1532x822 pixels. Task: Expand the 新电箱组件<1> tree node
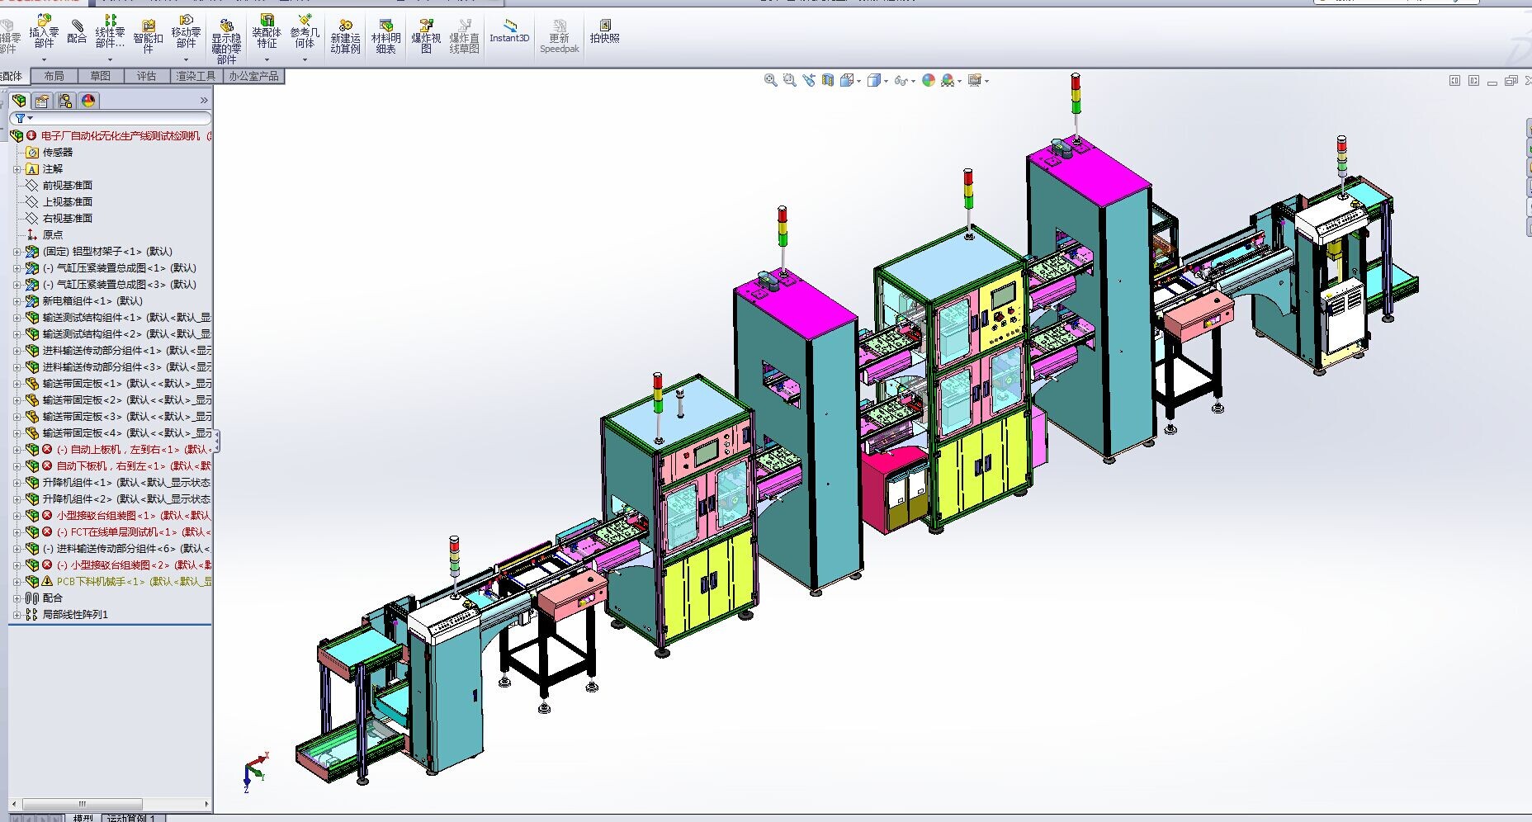click(x=17, y=301)
